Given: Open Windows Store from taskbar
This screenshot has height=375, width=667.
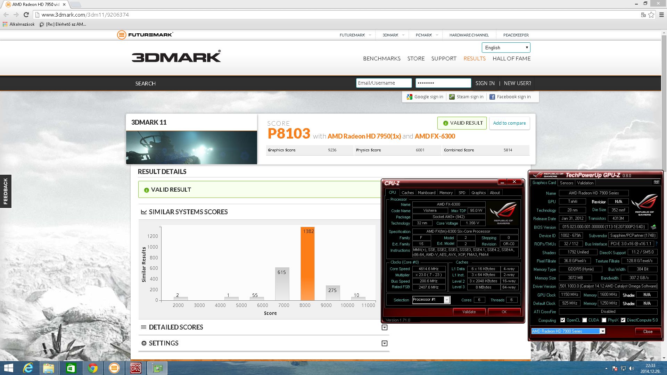Looking at the screenshot, I should [71, 368].
